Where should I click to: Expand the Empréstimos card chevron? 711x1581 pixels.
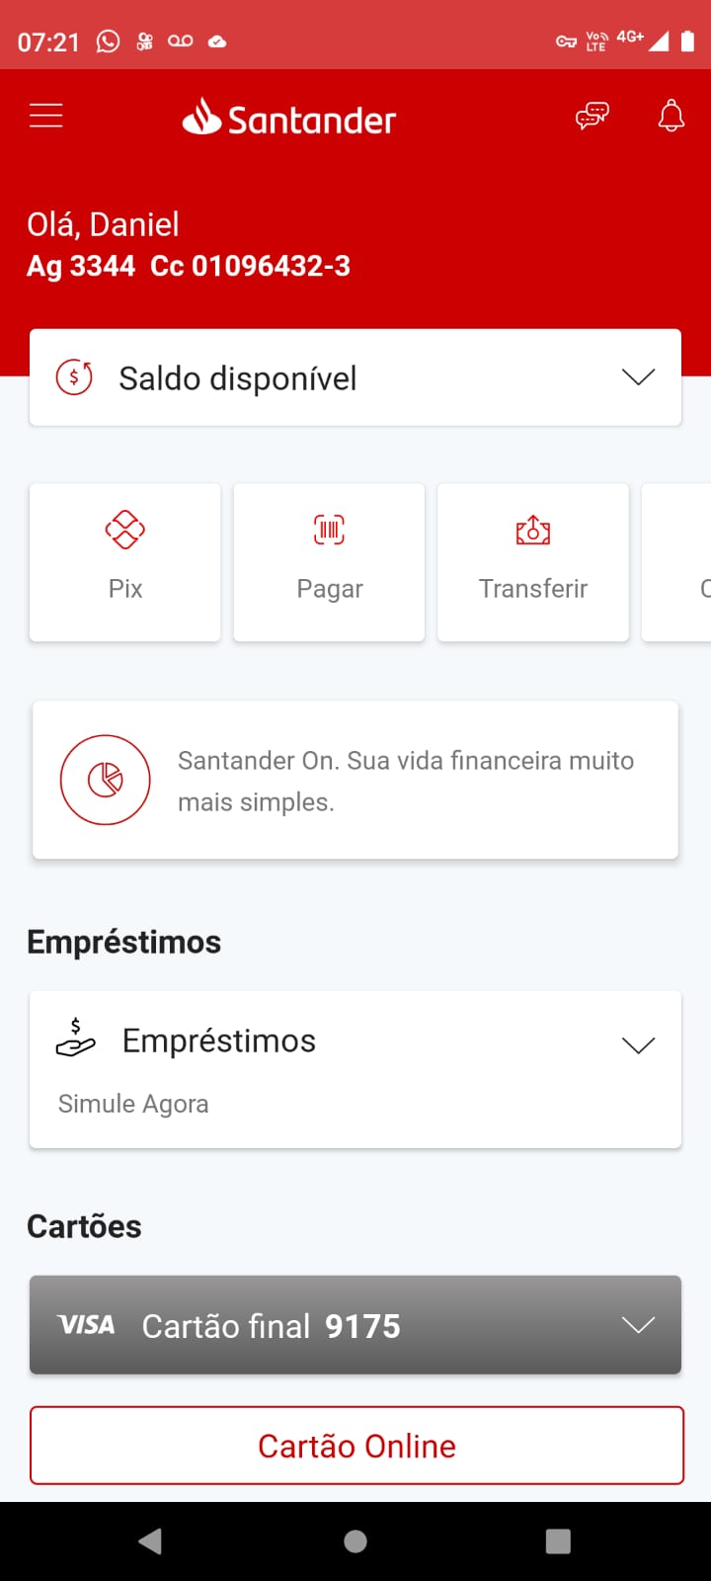coord(638,1044)
